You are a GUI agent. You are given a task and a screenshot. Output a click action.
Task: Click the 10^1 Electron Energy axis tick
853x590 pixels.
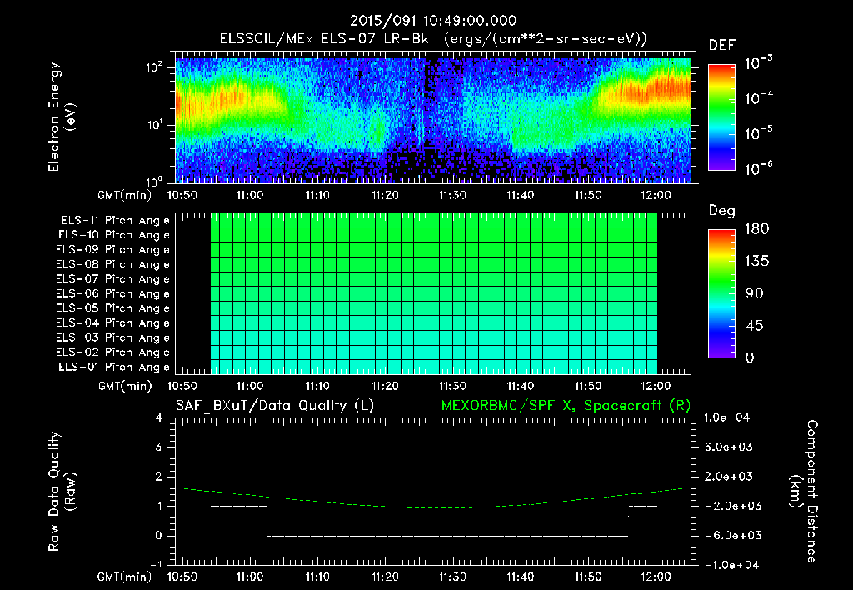[154, 125]
